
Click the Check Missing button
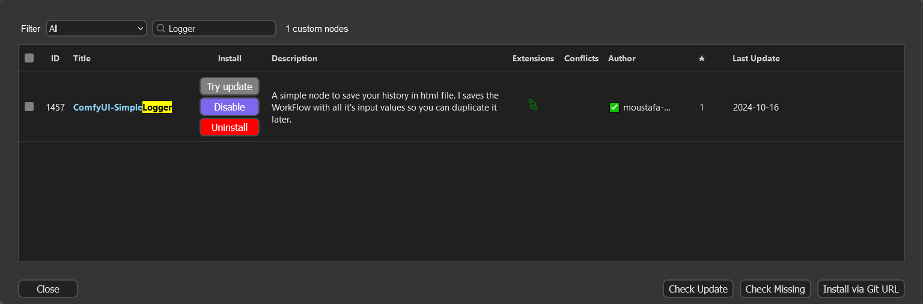tap(775, 289)
